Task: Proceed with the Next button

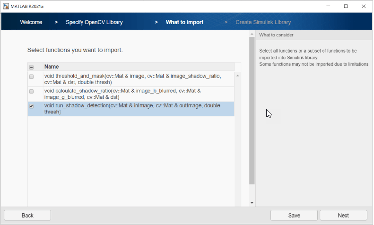Action: 343,216
